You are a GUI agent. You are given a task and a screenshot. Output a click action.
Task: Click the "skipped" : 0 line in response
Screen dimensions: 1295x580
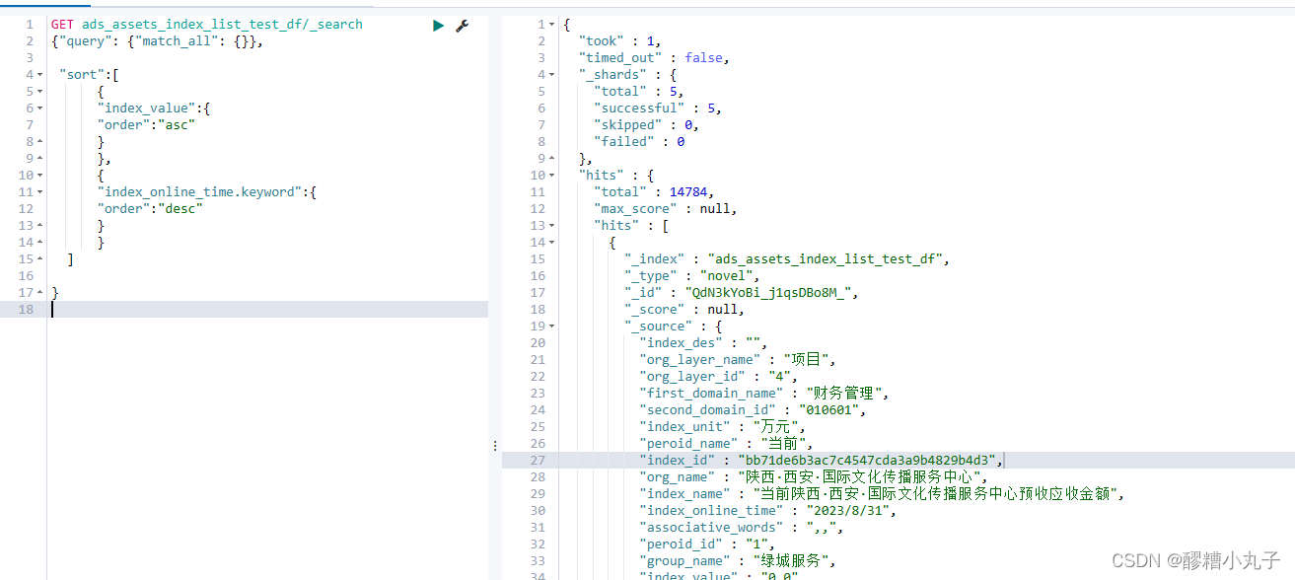pos(646,125)
